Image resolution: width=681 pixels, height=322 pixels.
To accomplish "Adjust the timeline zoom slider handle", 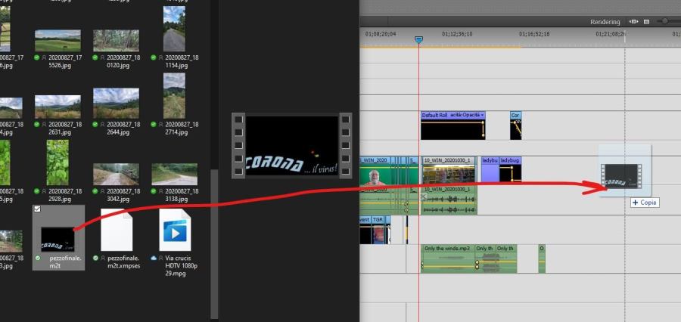I will tap(665, 22).
